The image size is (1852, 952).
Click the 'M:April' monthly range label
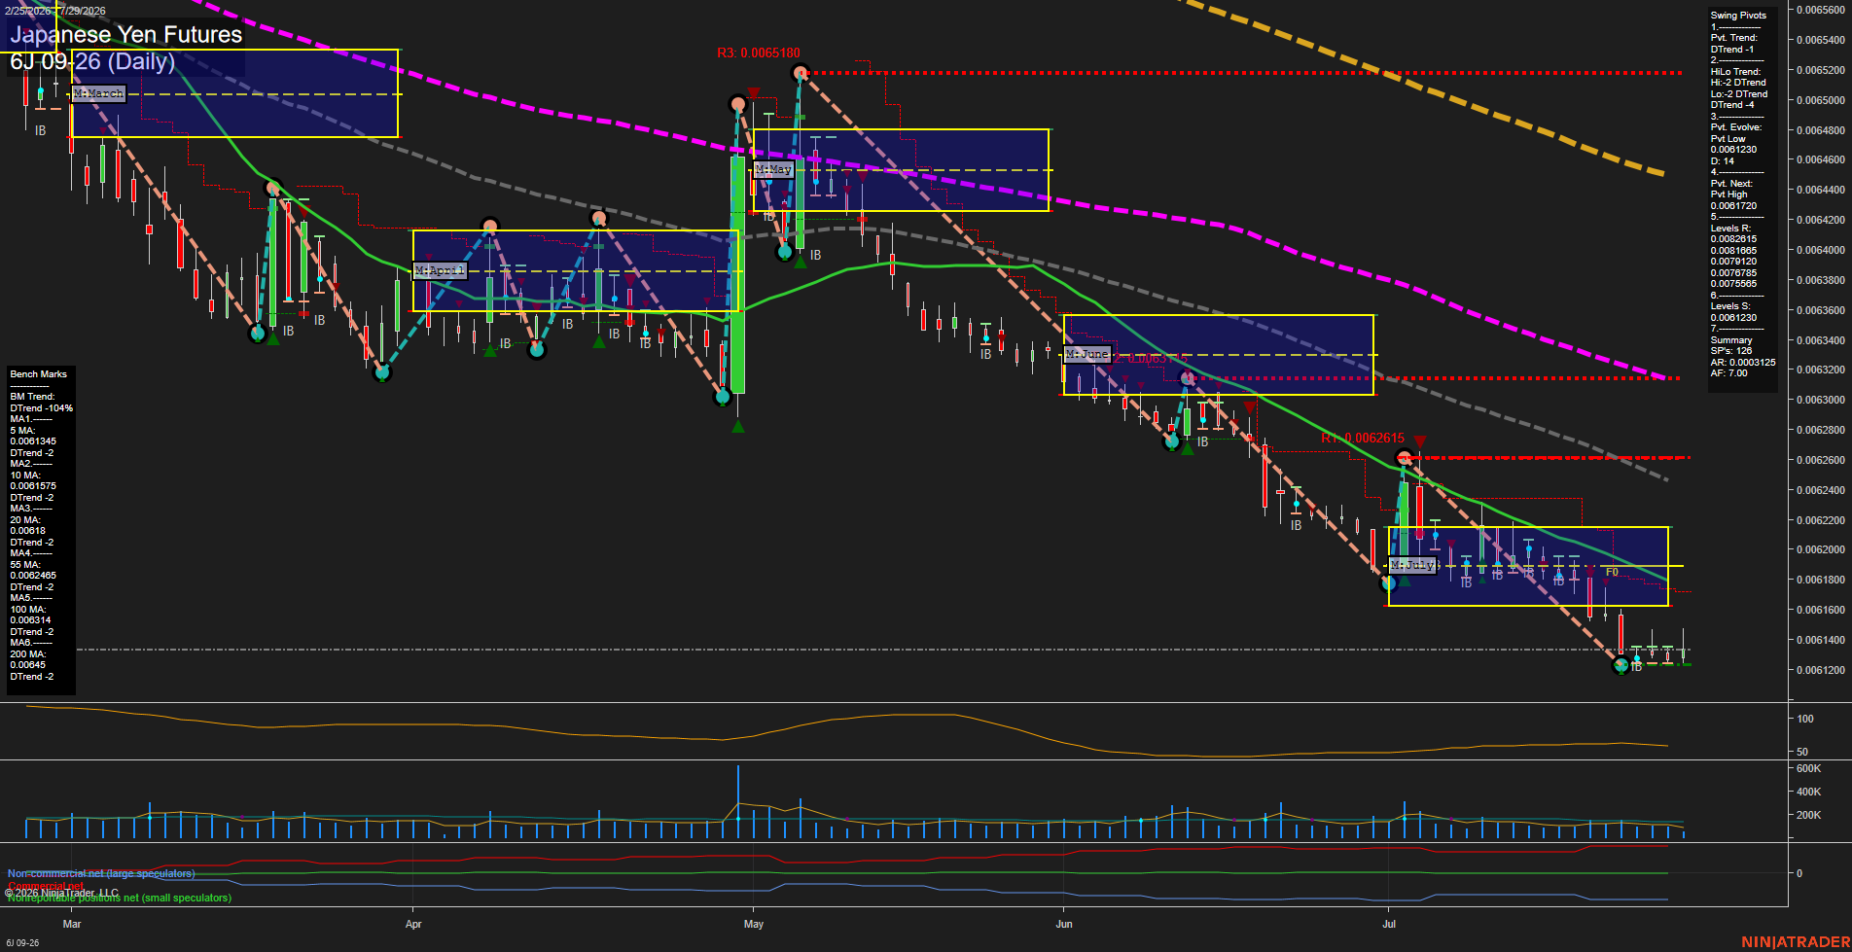[x=441, y=270]
